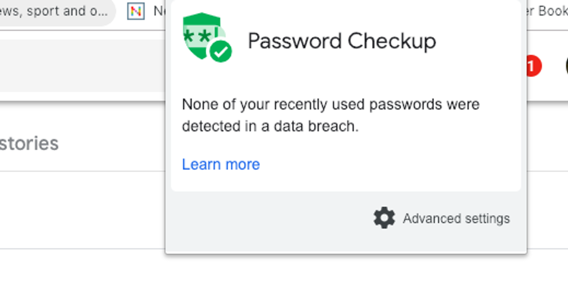This screenshot has height=284, width=568.
Task: Open Advanced settings using the gear icon
Action: coord(384,218)
